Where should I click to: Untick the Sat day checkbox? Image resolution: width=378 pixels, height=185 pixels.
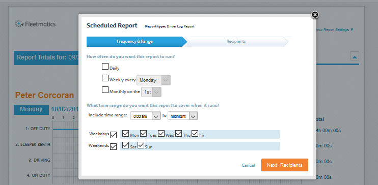click(126, 145)
